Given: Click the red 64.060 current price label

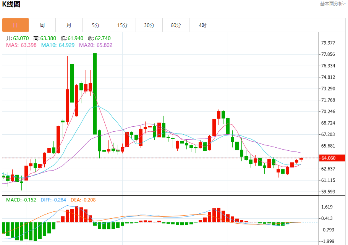Looking at the screenshot, I should coord(332,158).
